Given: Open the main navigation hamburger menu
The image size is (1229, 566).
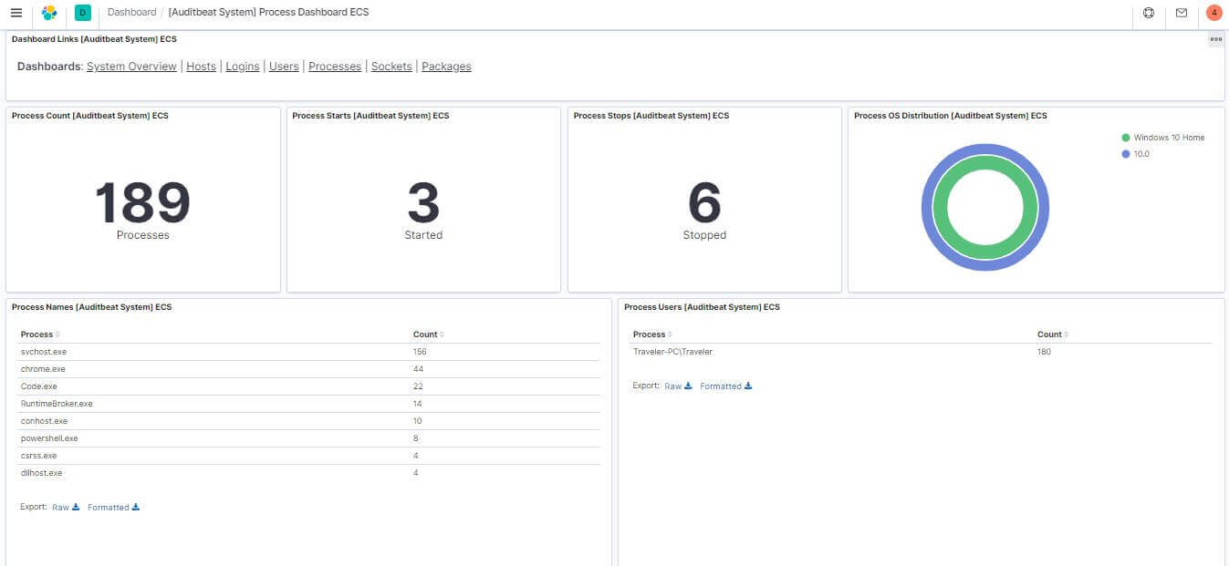Looking at the screenshot, I should click(16, 12).
